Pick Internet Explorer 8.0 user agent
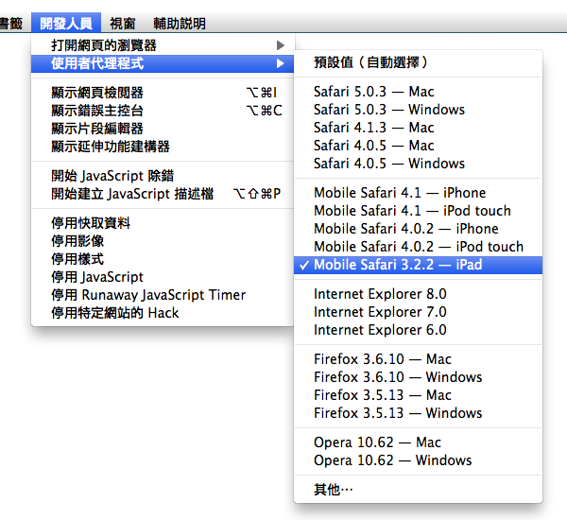The image size is (567, 520). [x=380, y=294]
